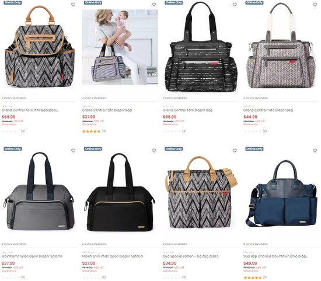Click the $34.99 price of Zig Zag Zebra
Screen dimensions: 321x281
[169, 263]
